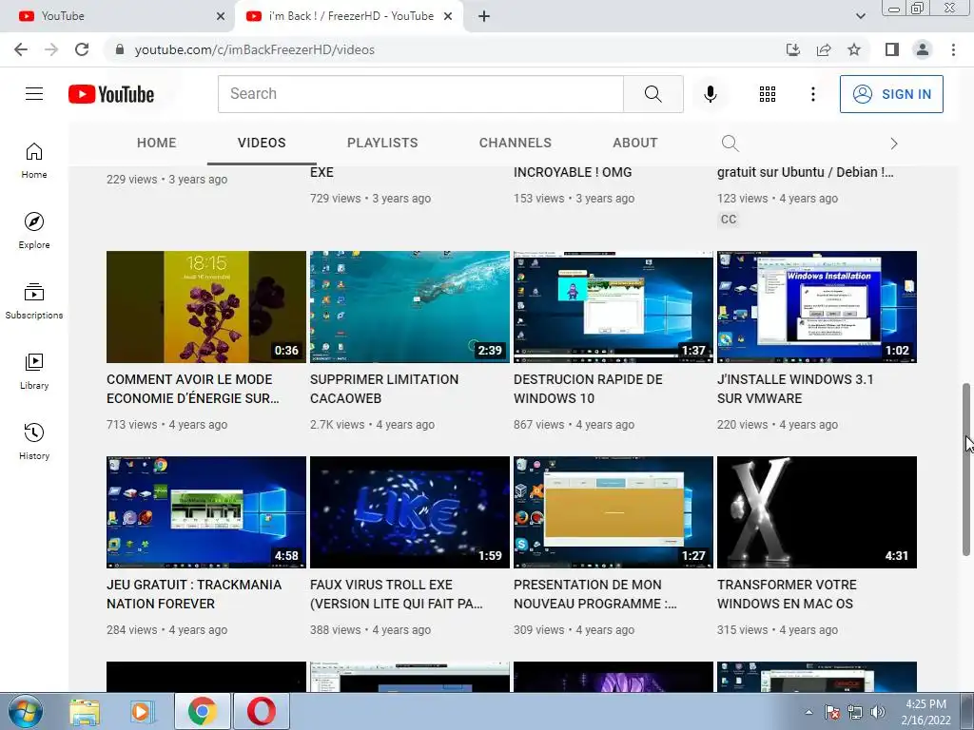This screenshot has height=730, width=974.
Task: Open Home in the sidebar
Action: [34, 161]
